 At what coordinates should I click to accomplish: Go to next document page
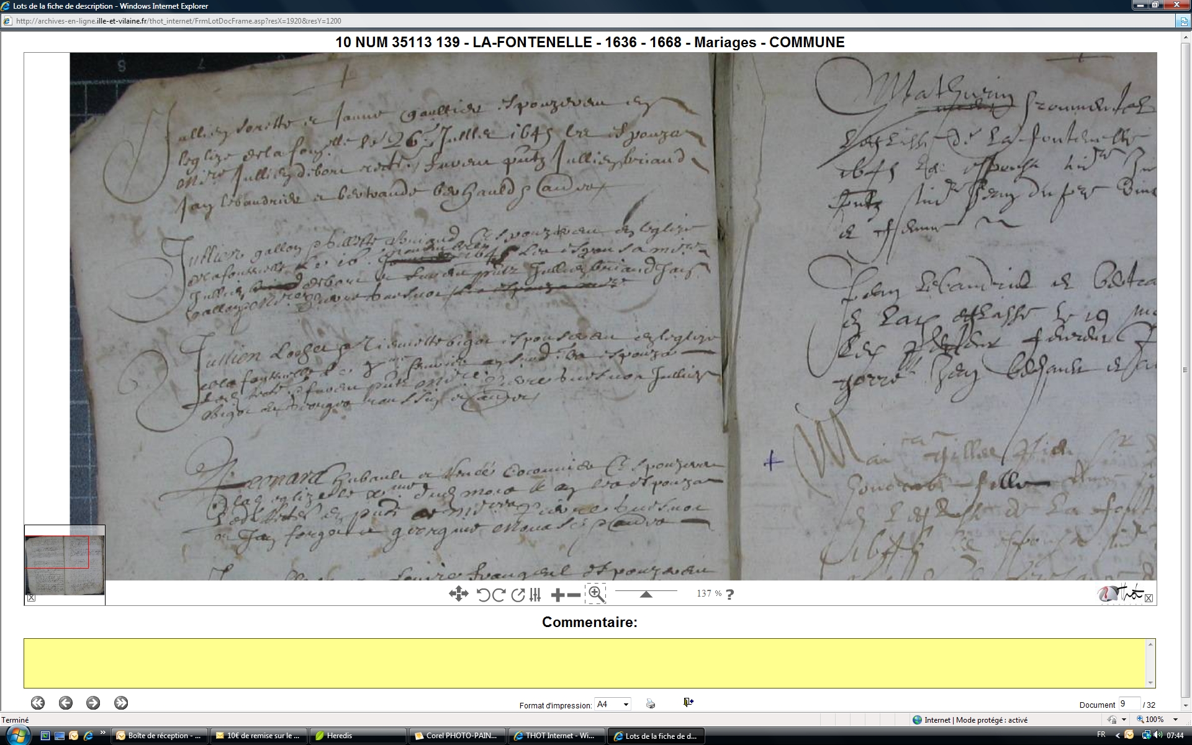93,703
